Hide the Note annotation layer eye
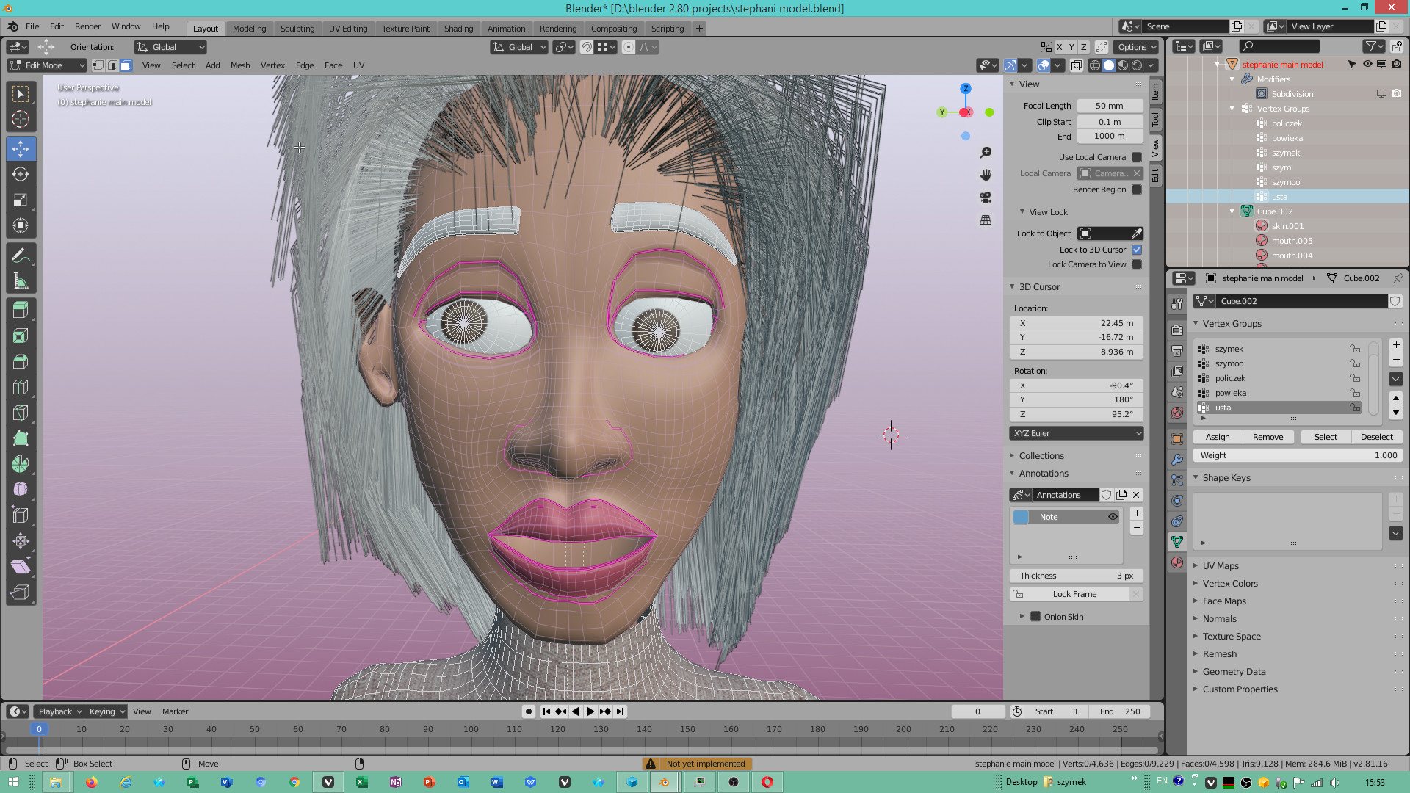1410x793 pixels. point(1113,517)
